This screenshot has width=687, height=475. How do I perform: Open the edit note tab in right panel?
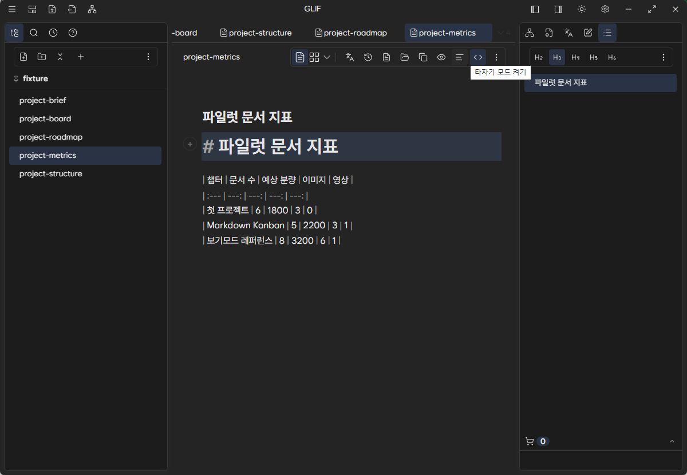(588, 33)
